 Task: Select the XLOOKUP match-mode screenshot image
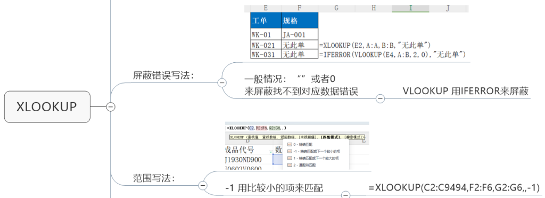[x=297, y=145]
